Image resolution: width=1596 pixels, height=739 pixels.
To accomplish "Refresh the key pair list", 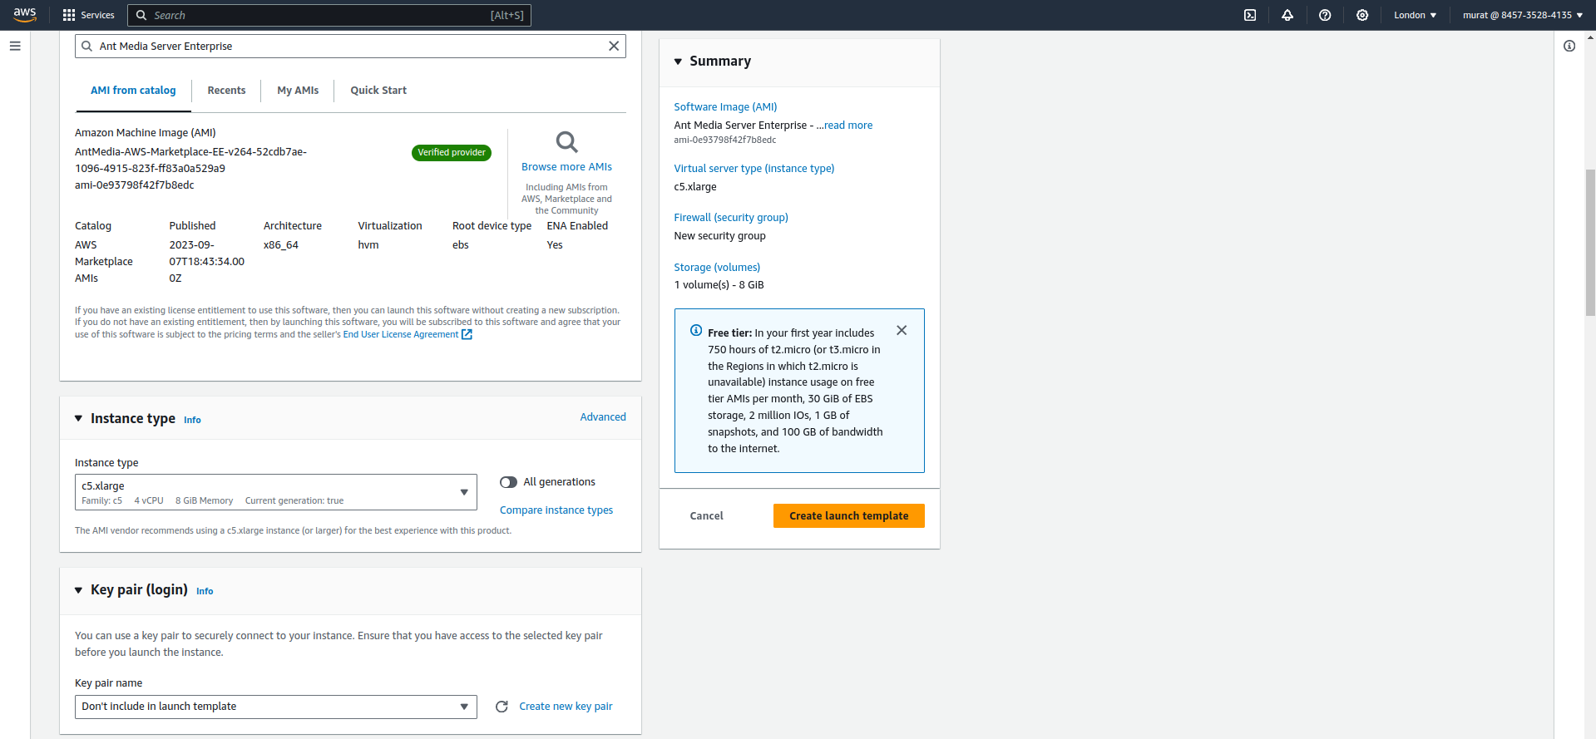I will pyautogui.click(x=502, y=707).
